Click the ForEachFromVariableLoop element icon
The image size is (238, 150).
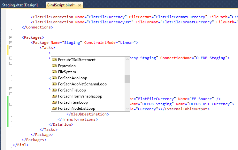[x=54, y=96]
